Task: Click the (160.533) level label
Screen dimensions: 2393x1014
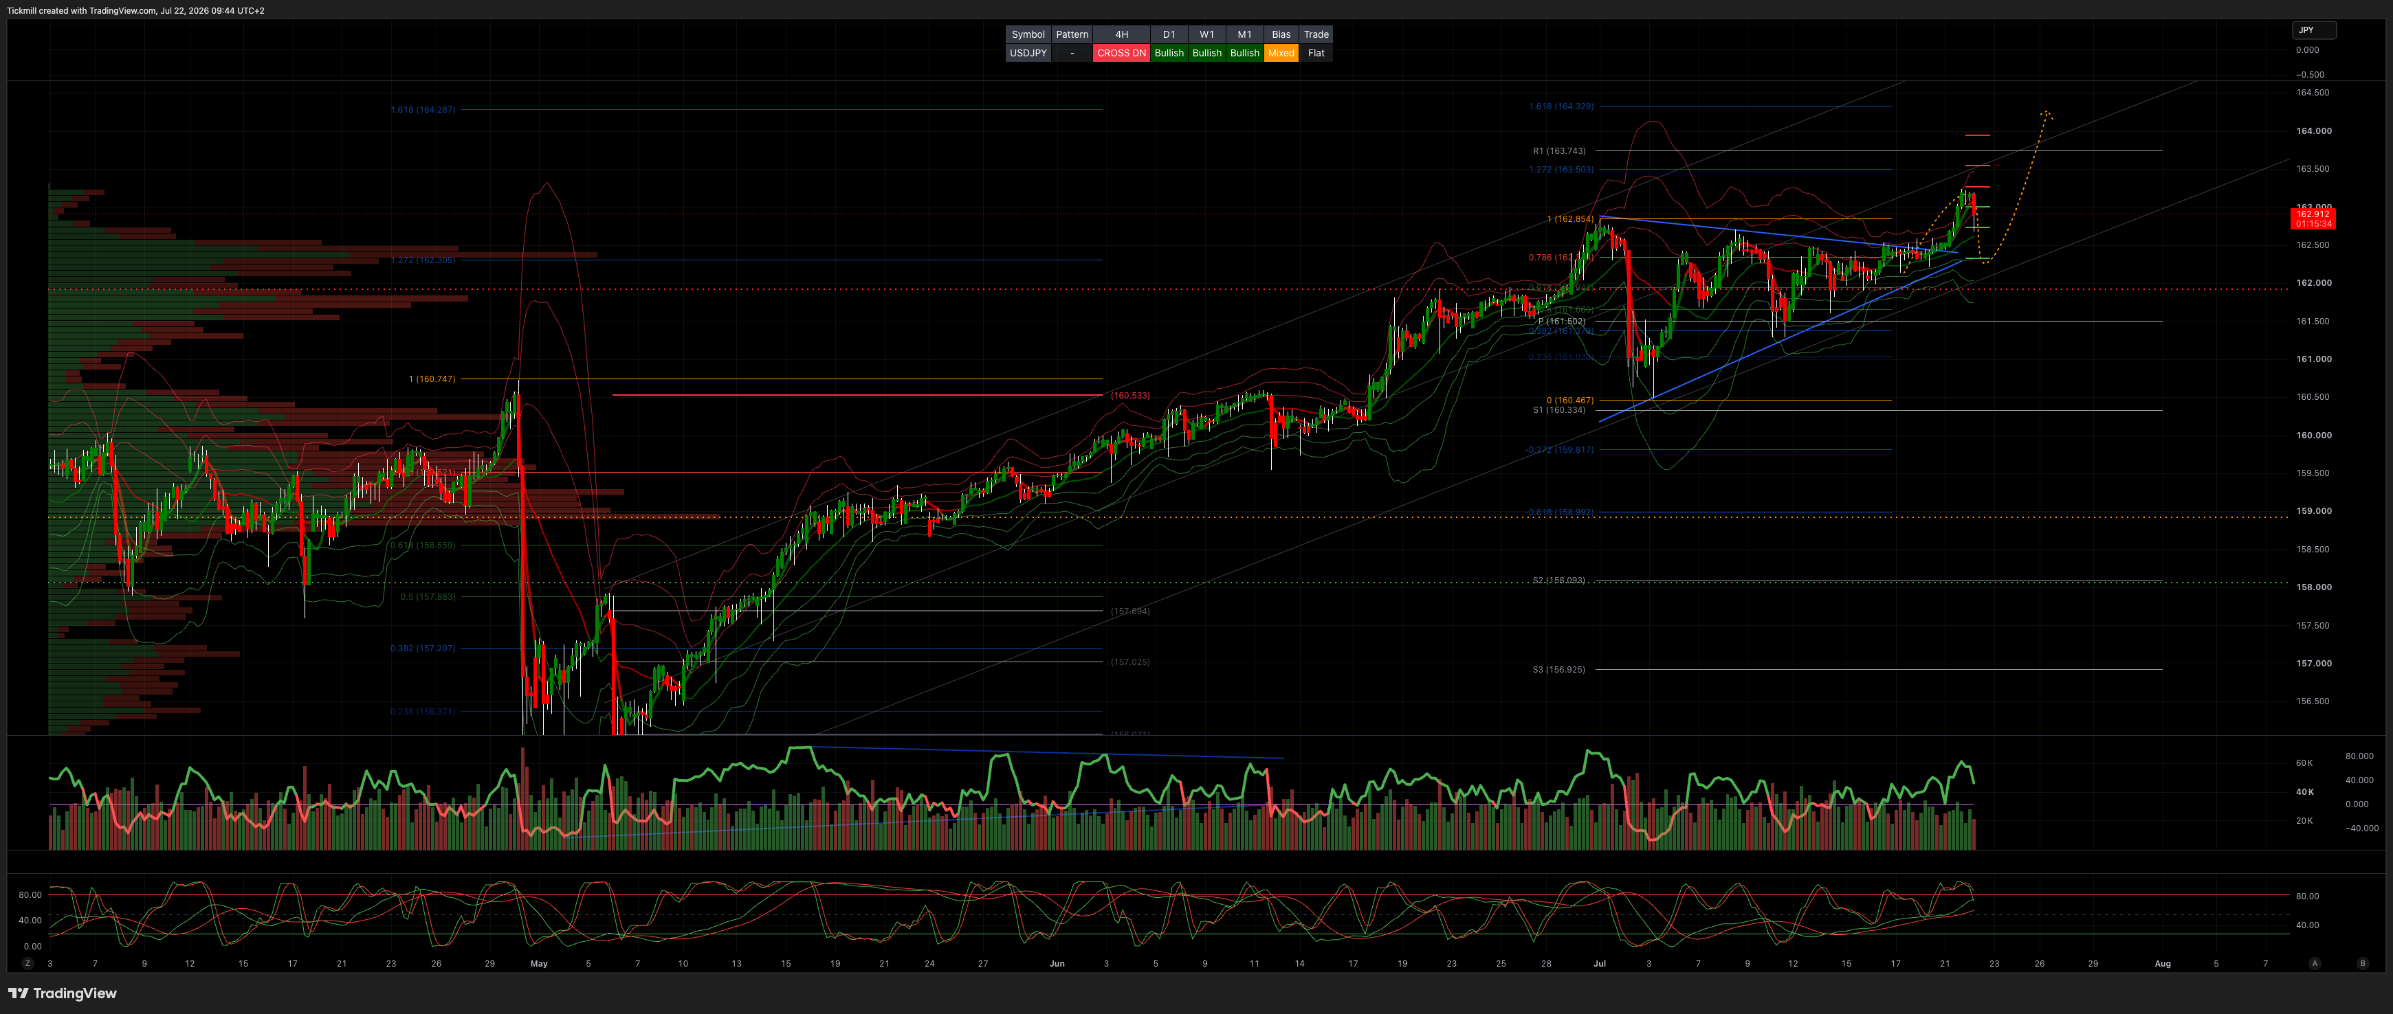Action: 1131,396
